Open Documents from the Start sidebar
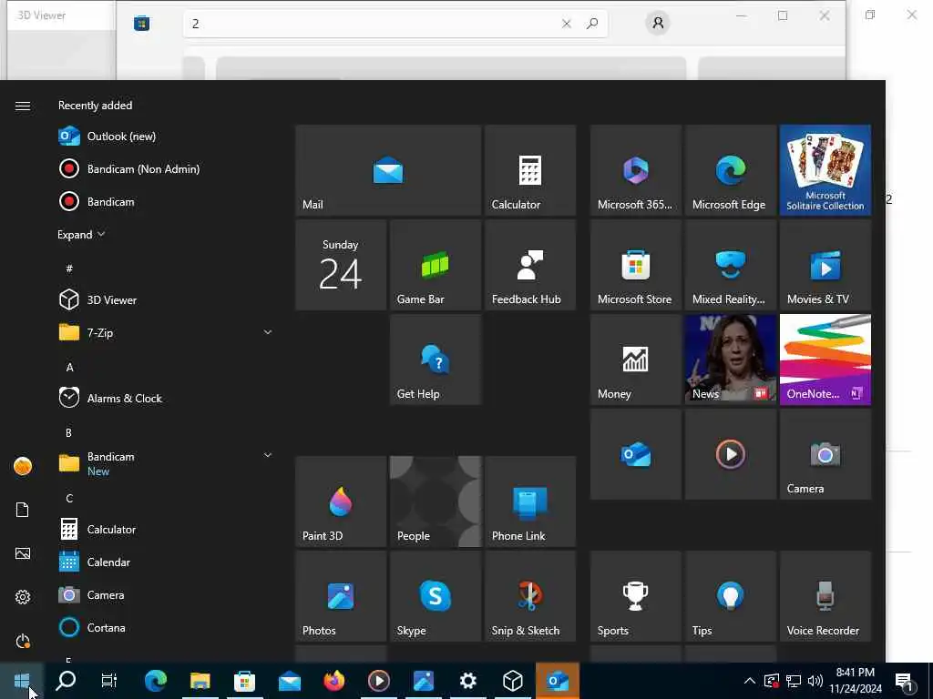Image resolution: width=933 pixels, height=699 pixels. coord(23,510)
